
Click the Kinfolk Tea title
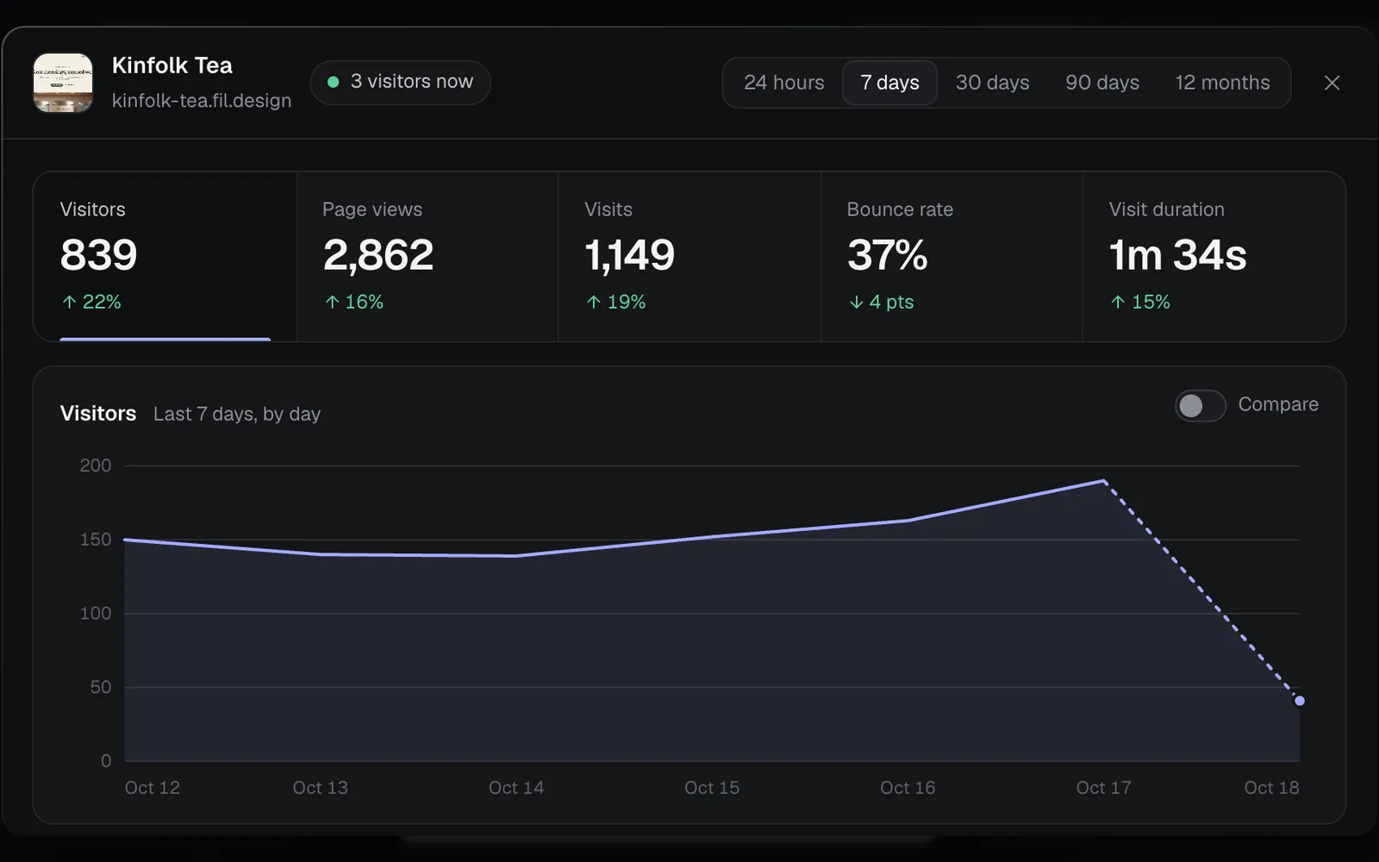pos(172,66)
